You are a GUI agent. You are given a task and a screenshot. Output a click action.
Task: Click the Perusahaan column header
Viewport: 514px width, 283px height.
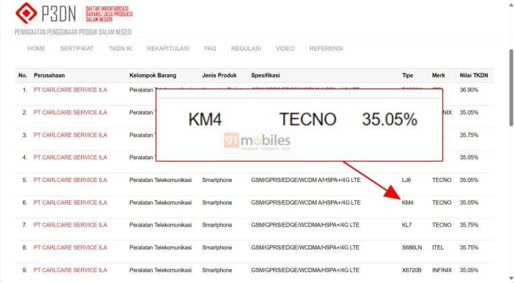[49, 75]
